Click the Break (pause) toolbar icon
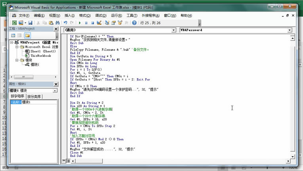Screen dimensions: 303x171 (x=86, y=23)
